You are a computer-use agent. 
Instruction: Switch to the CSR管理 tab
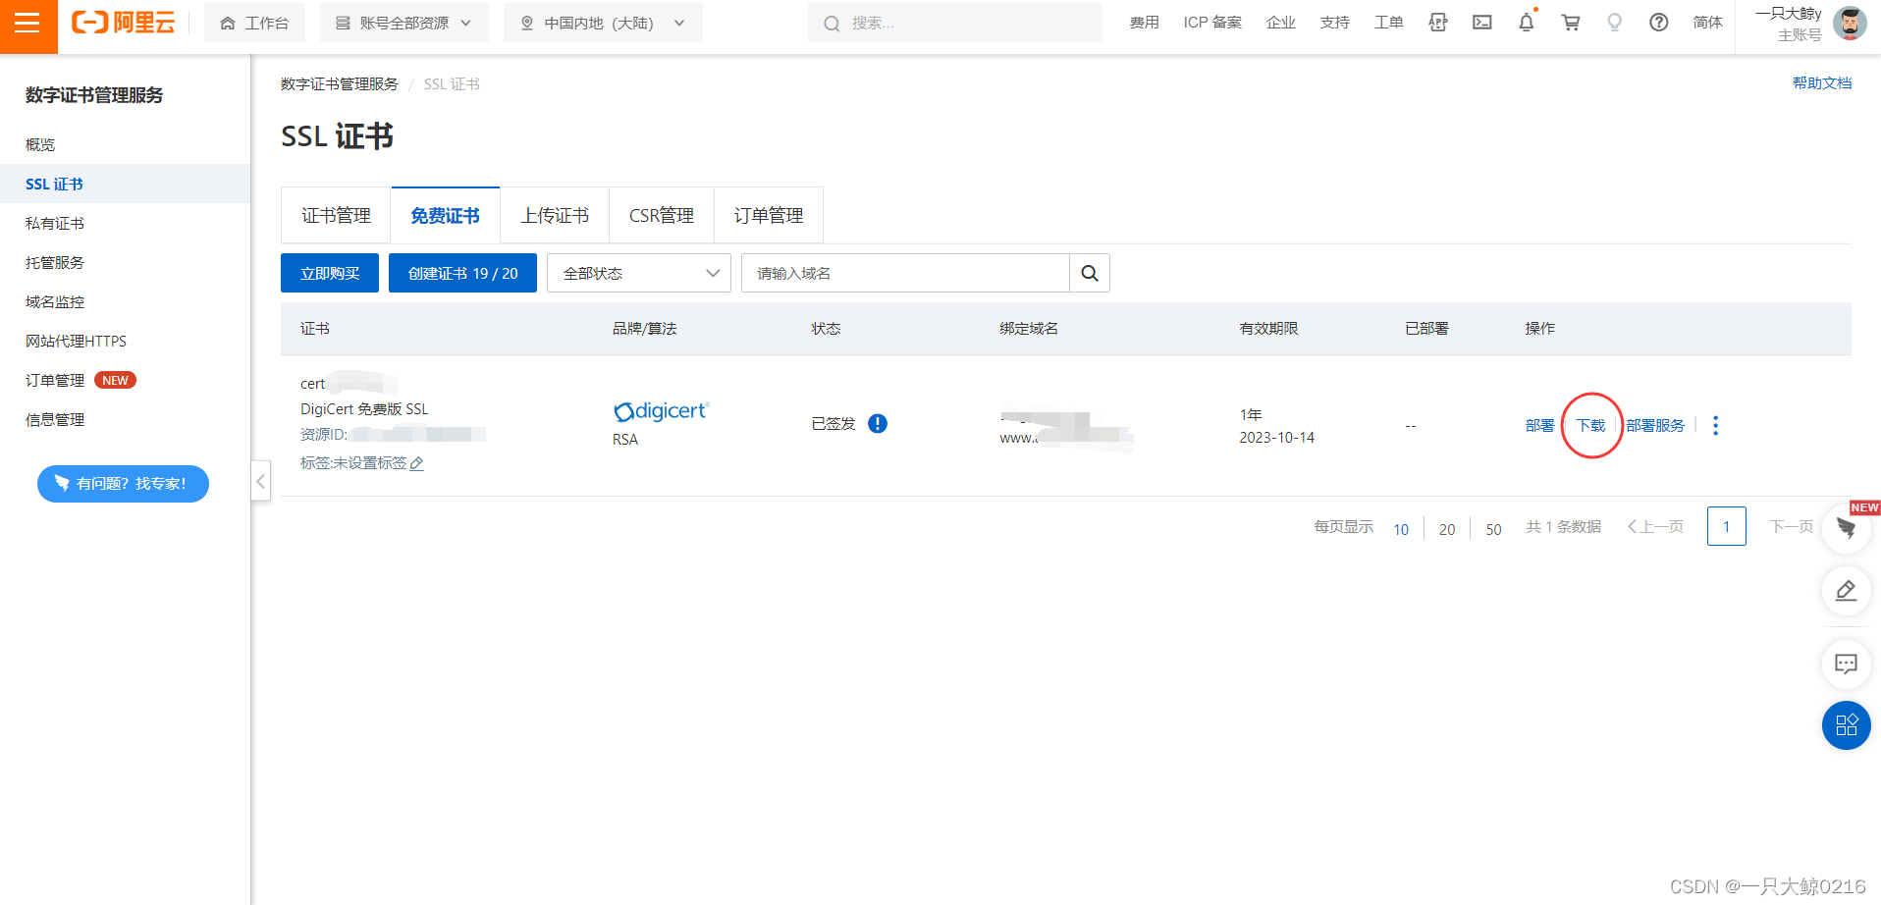point(662,215)
